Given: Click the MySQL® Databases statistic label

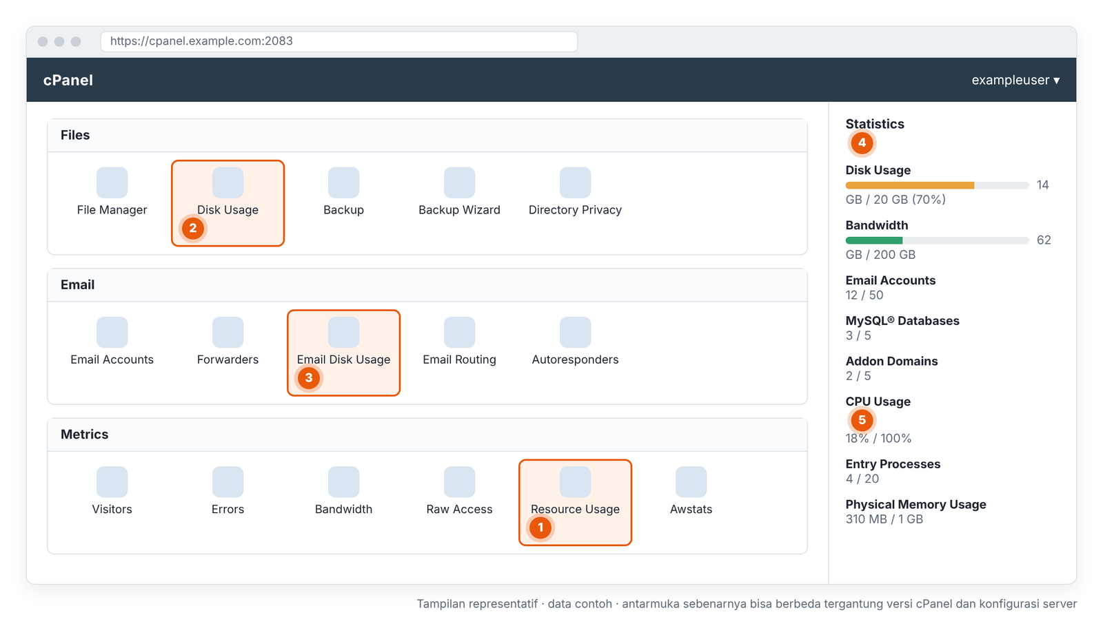Looking at the screenshot, I should click(902, 321).
